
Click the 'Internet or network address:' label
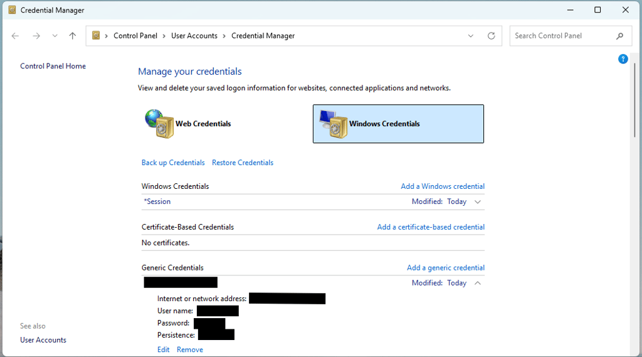click(202, 299)
